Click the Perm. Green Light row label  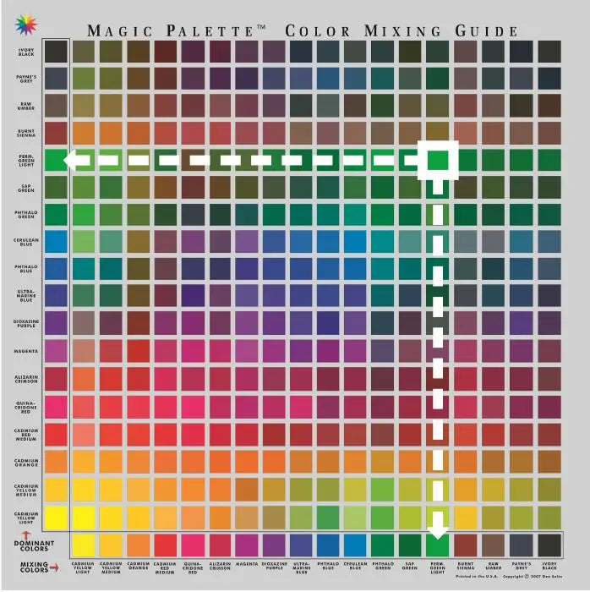click(x=26, y=161)
